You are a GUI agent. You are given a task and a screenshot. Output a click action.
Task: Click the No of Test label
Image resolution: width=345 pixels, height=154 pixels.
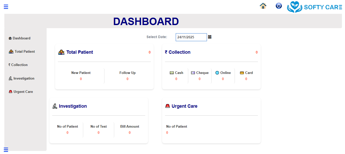point(99,126)
